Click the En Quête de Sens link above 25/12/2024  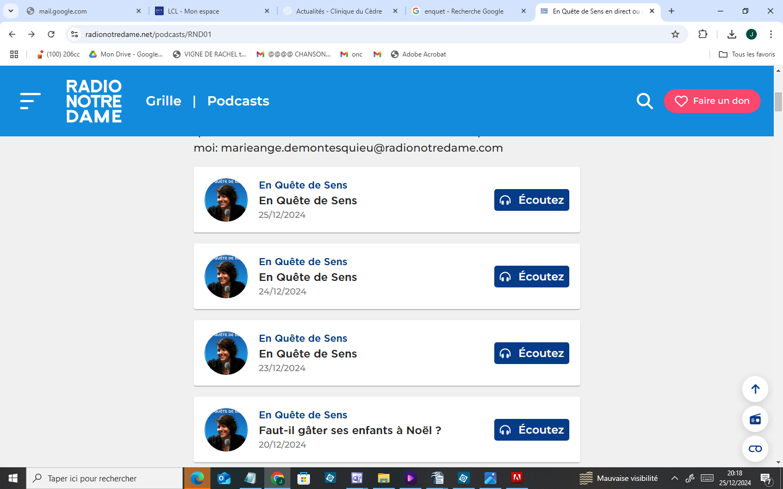303,185
